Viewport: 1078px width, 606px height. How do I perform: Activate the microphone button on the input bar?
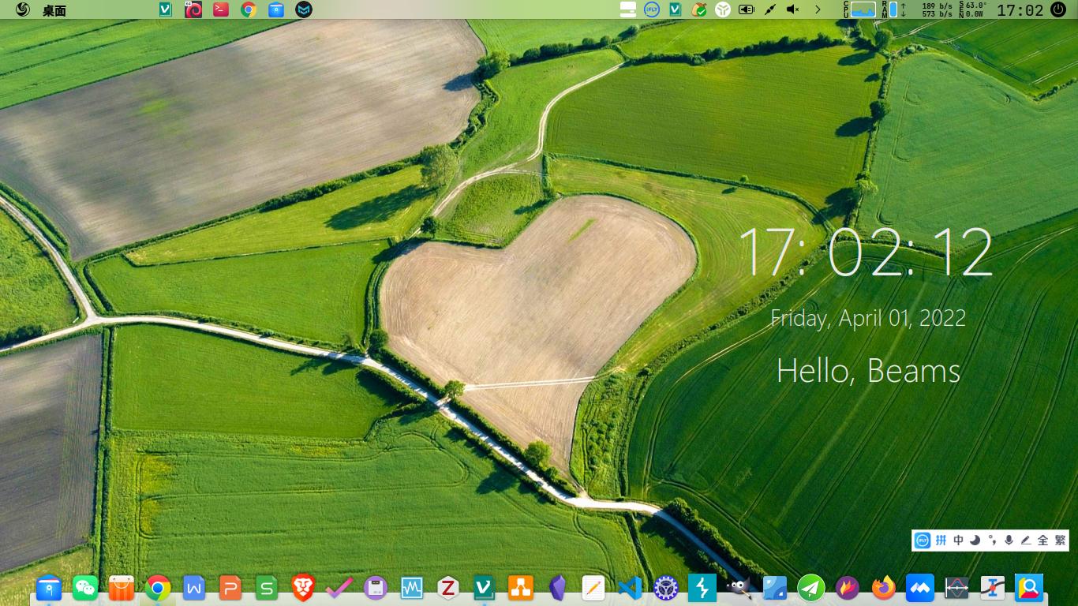pos(1008,540)
